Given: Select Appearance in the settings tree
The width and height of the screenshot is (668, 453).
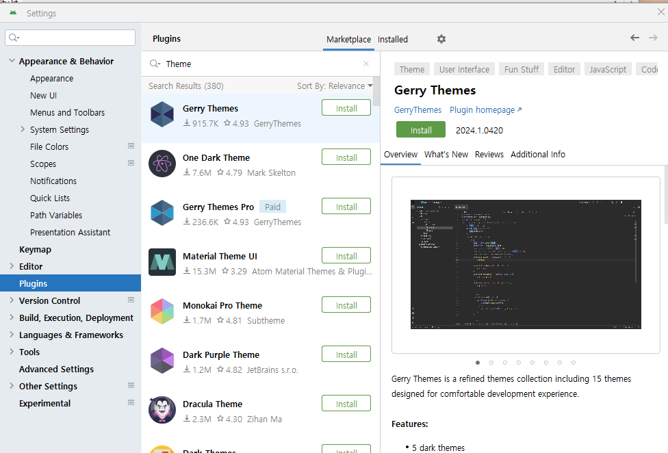Looking at the screenshot, I should (51, 78).
